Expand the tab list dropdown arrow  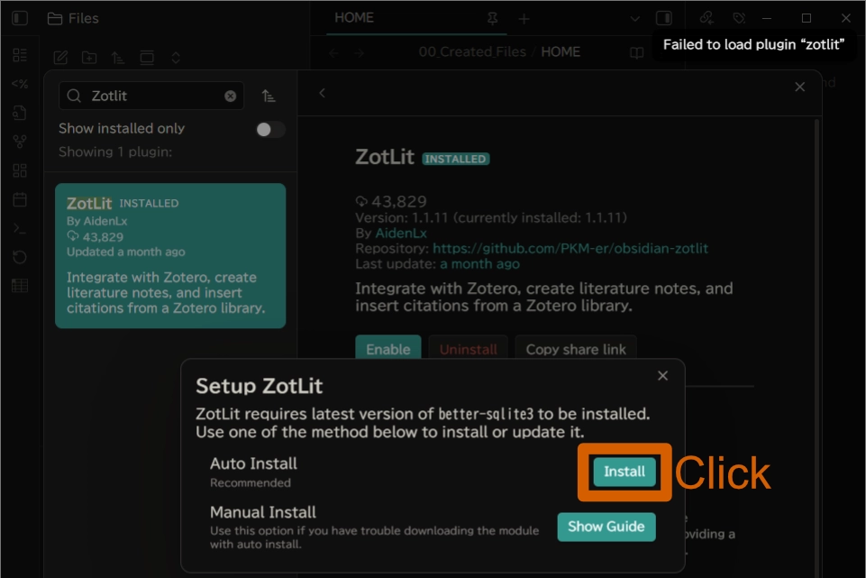[634, 18]
